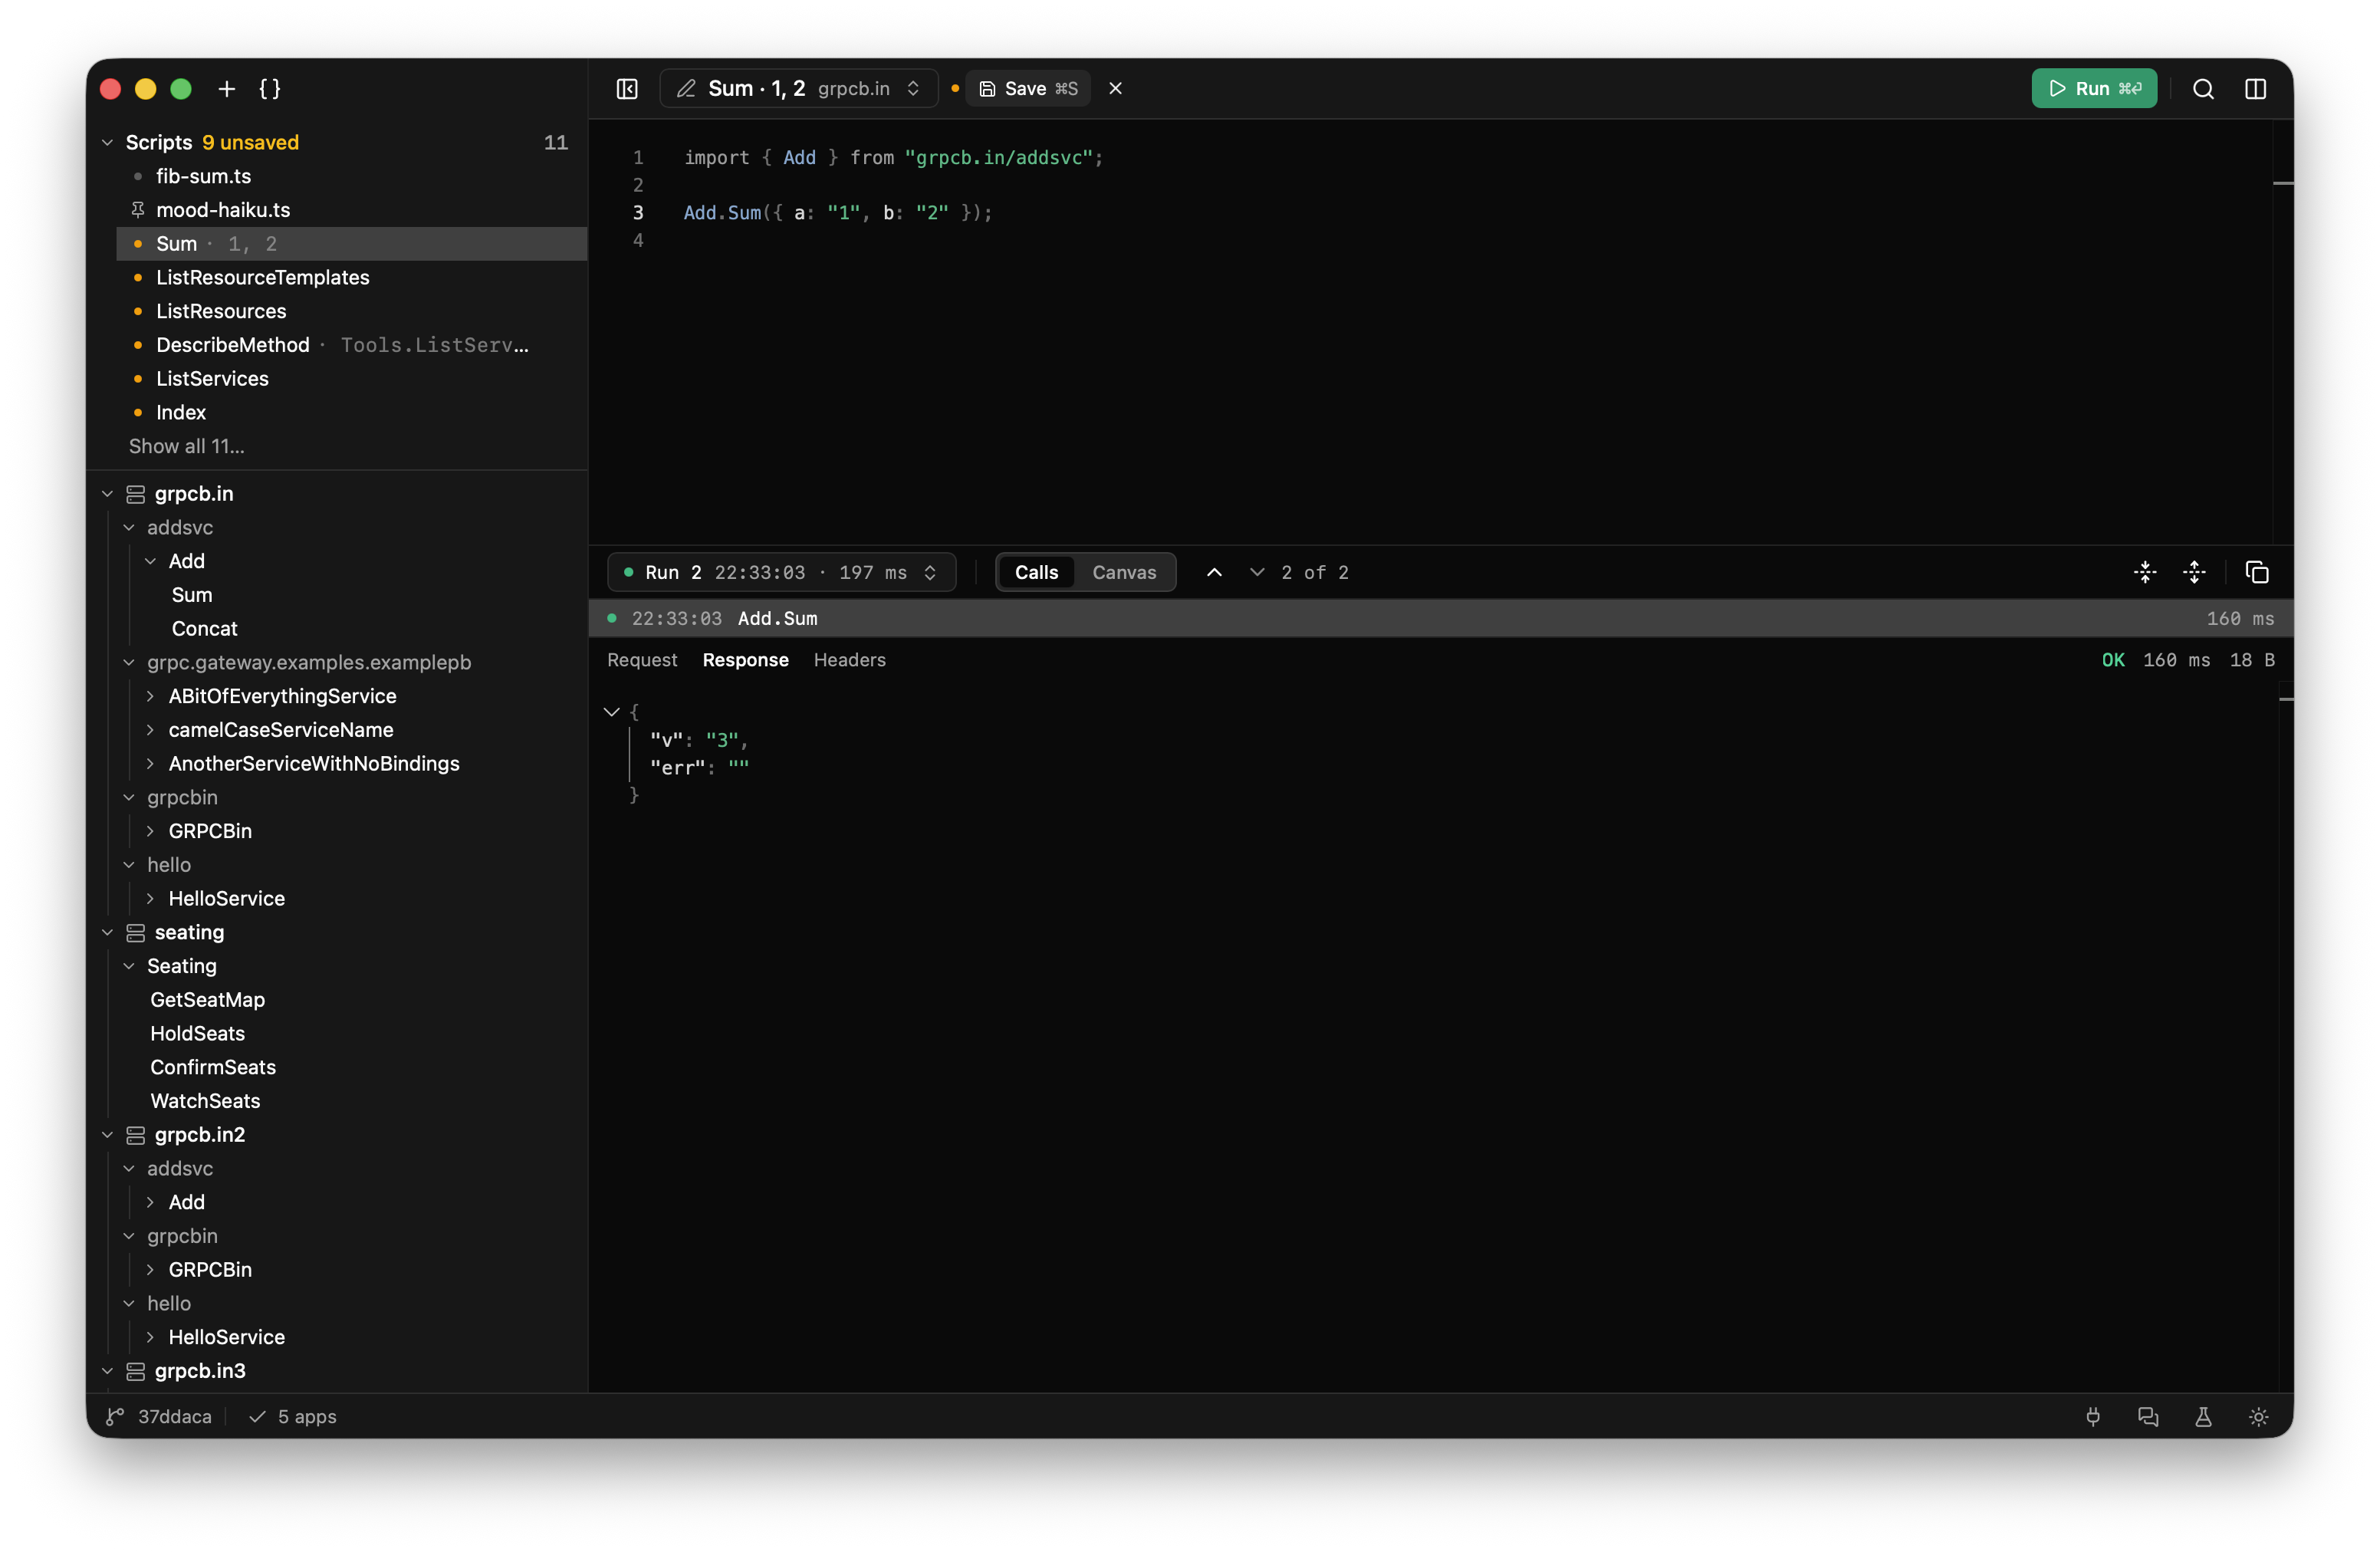This screenshot has height=1552, width=2380.
Task: Open the Request tab
Action: [x=642, y=660]
